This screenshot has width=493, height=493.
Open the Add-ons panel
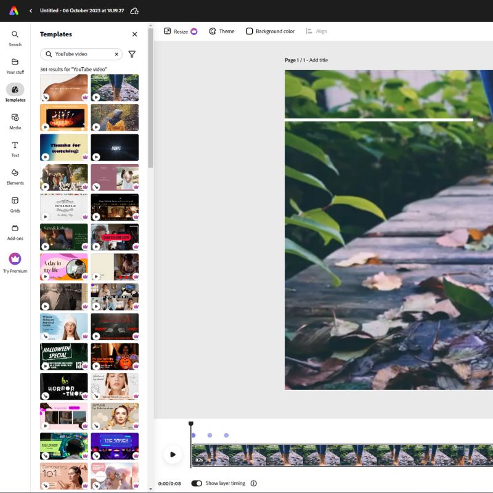click(x=15, y=232)
